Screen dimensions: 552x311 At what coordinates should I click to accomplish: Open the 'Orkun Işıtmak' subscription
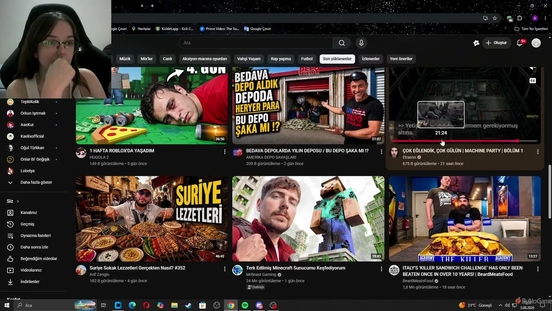pyautogui.click(x=33, y=113)
